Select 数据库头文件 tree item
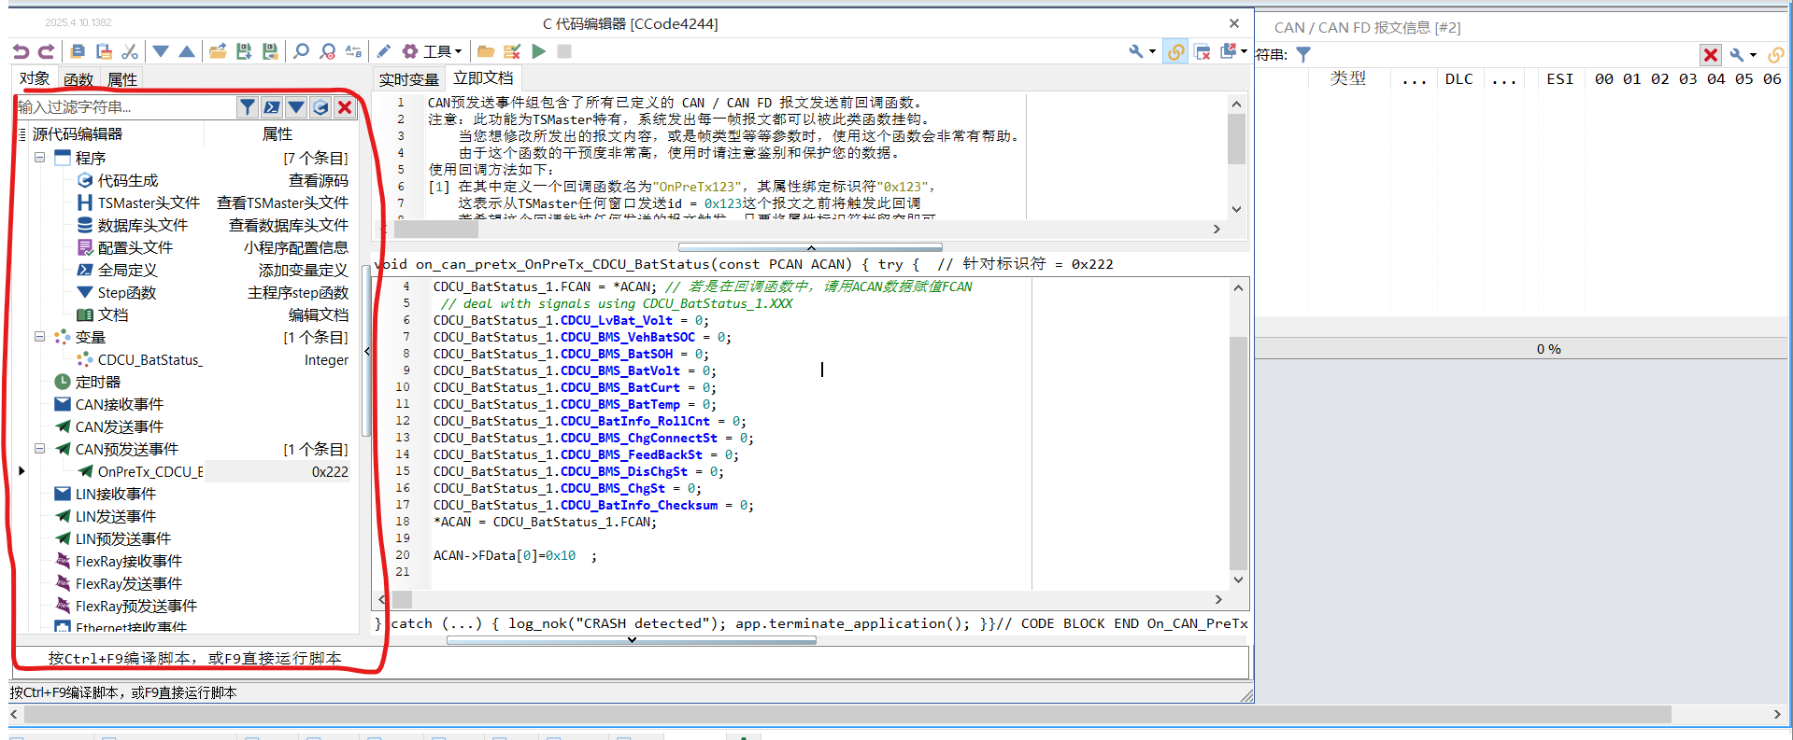This screenshot has width=1793, height=740. point(143,225)
